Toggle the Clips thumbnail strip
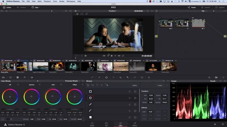 point(35,7)
